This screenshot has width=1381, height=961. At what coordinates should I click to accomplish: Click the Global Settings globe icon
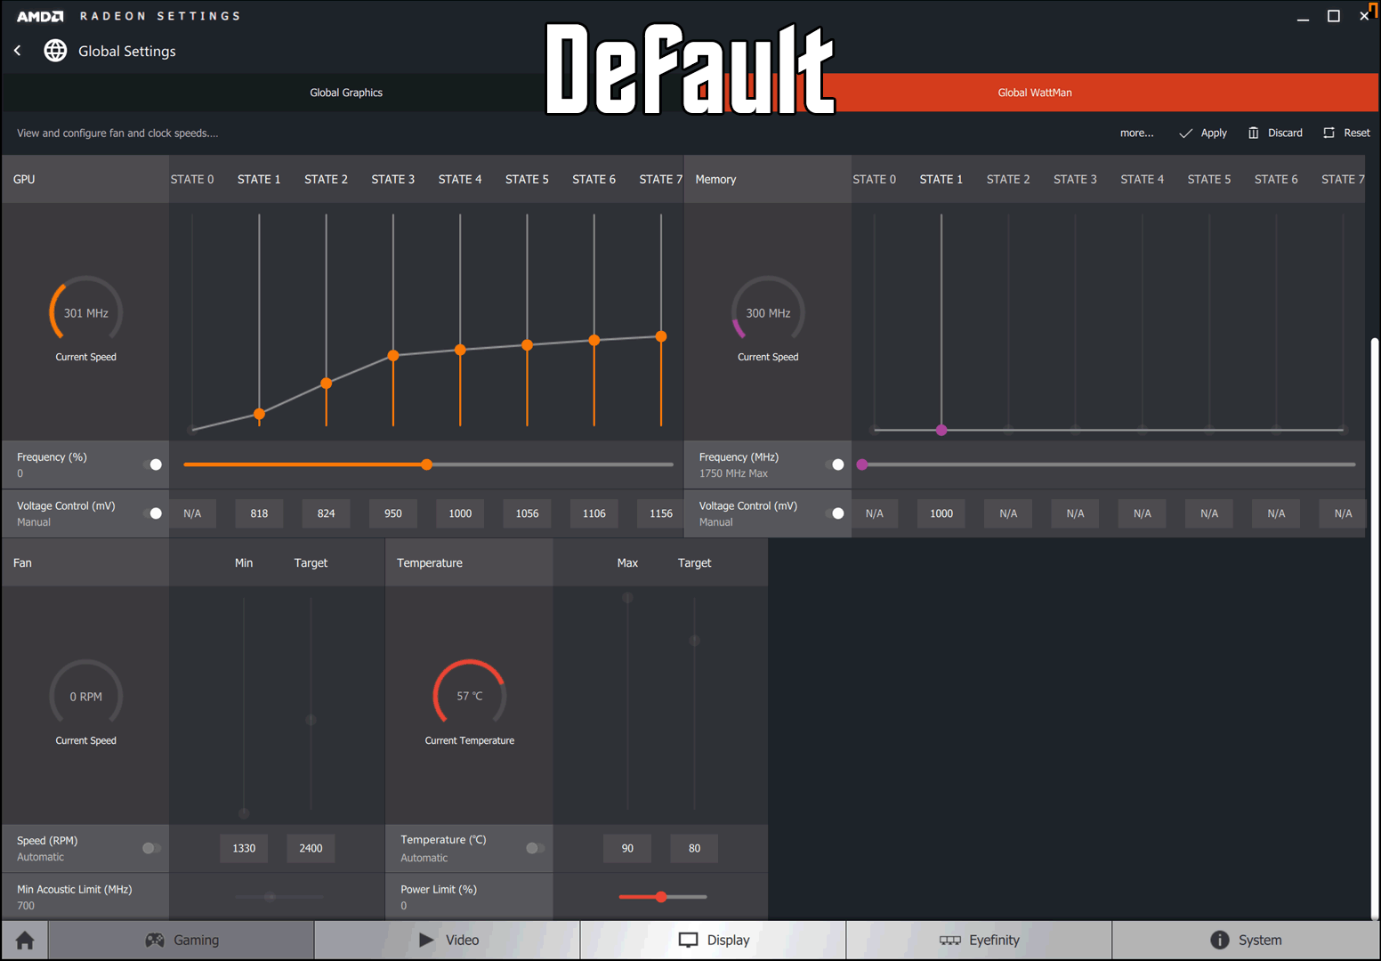coord(55,51)
